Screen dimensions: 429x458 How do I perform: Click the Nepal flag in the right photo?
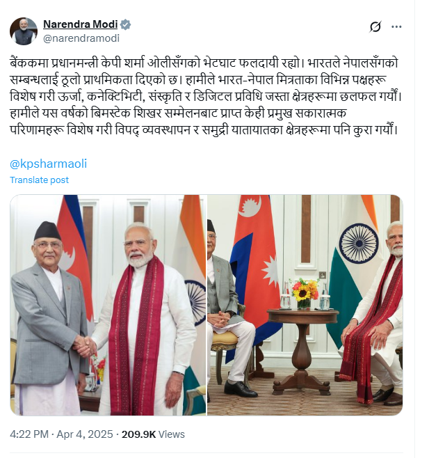click(254, 263)
